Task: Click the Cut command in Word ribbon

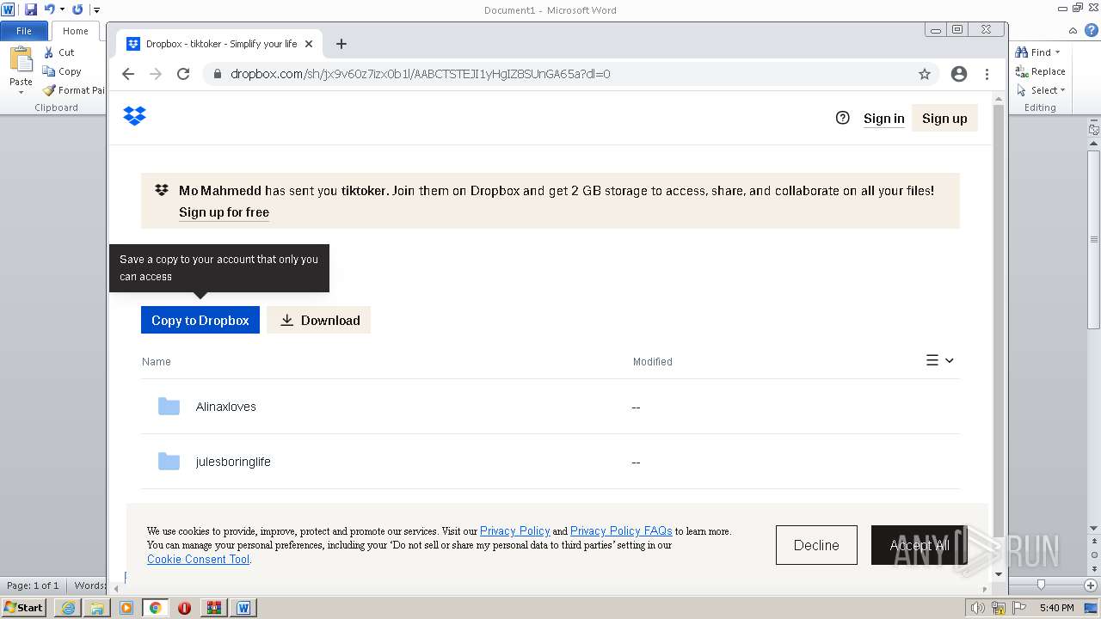Action: click(59, 52)
